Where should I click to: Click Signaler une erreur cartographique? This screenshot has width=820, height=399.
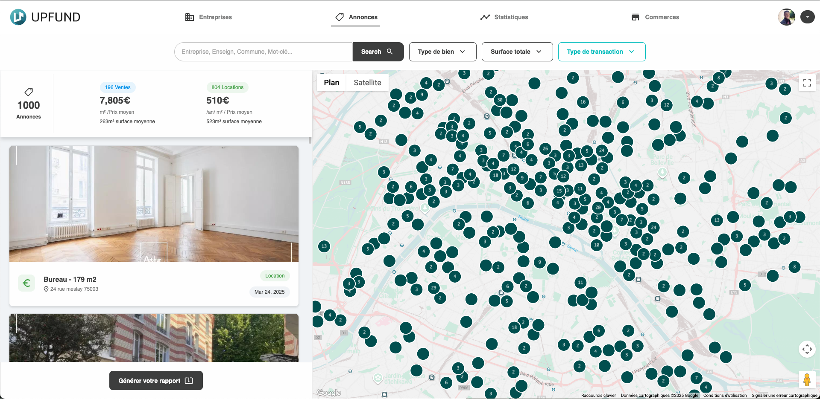pos(785,395)
